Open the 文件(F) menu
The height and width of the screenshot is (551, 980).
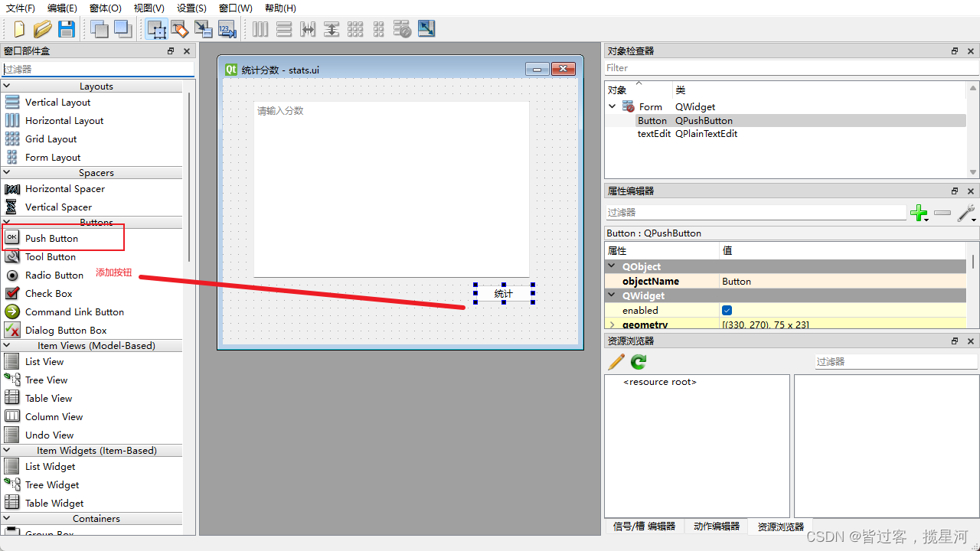21,8
